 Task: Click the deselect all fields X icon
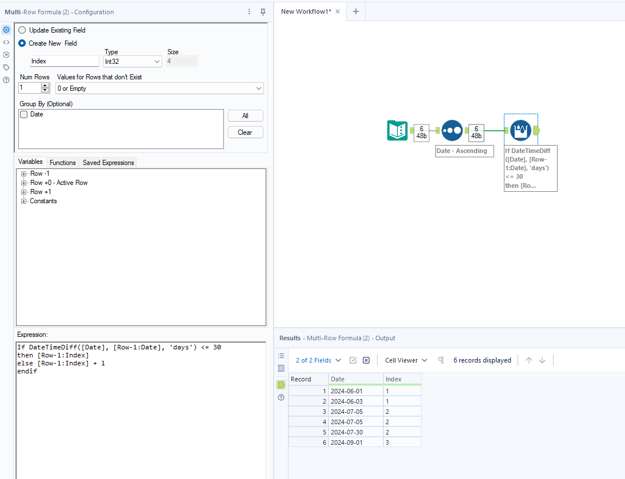click(x=366, y=360)
